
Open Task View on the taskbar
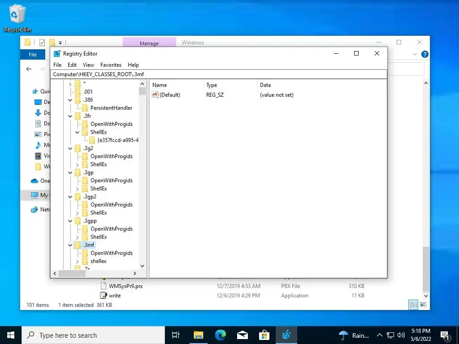176,335
